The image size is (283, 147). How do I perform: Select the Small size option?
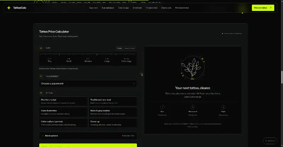[69, 60]
